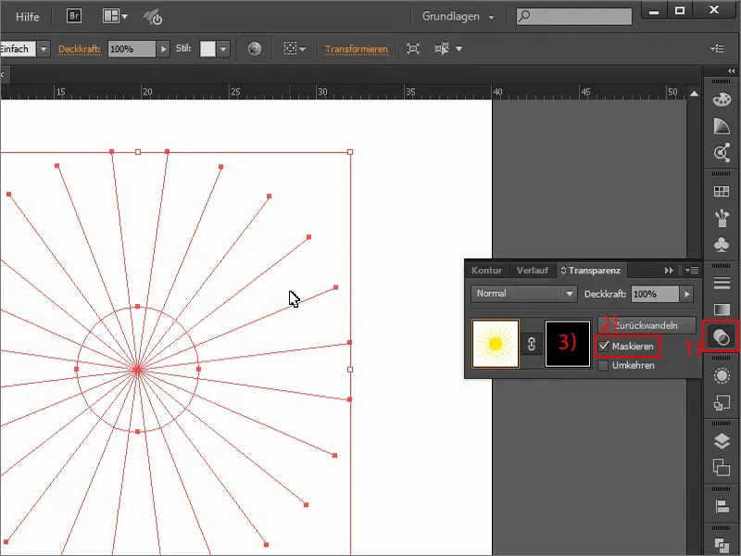The width and height of the screenshot is (741, 556).
Task: Minimize the Illustrator window
Action: point(654,10)
